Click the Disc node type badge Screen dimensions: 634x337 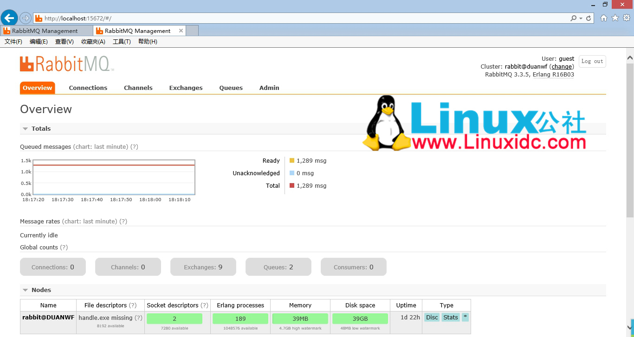432,318
